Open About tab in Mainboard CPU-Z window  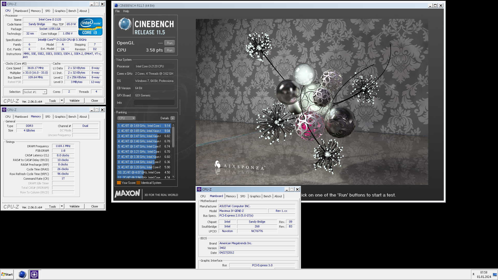278,196
